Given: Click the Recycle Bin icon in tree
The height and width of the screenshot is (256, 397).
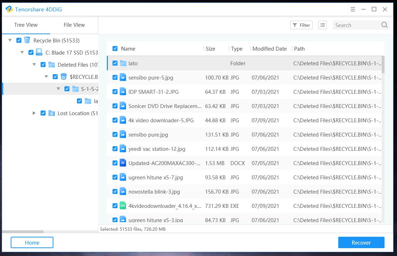Looking at the screenshot, I should [27, 40].
